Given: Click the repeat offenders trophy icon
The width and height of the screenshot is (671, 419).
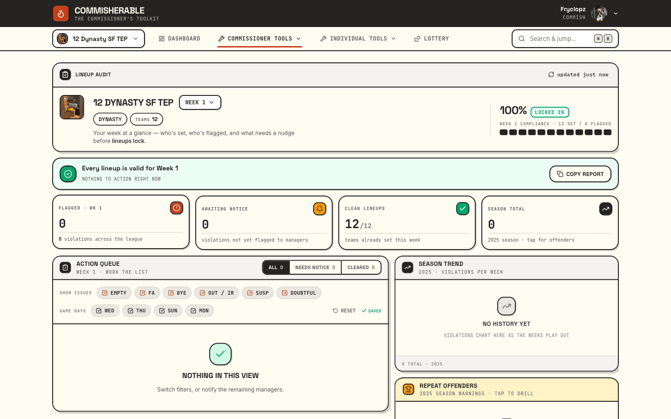Looking at the screenshot, I should click(x=409, y=389).
